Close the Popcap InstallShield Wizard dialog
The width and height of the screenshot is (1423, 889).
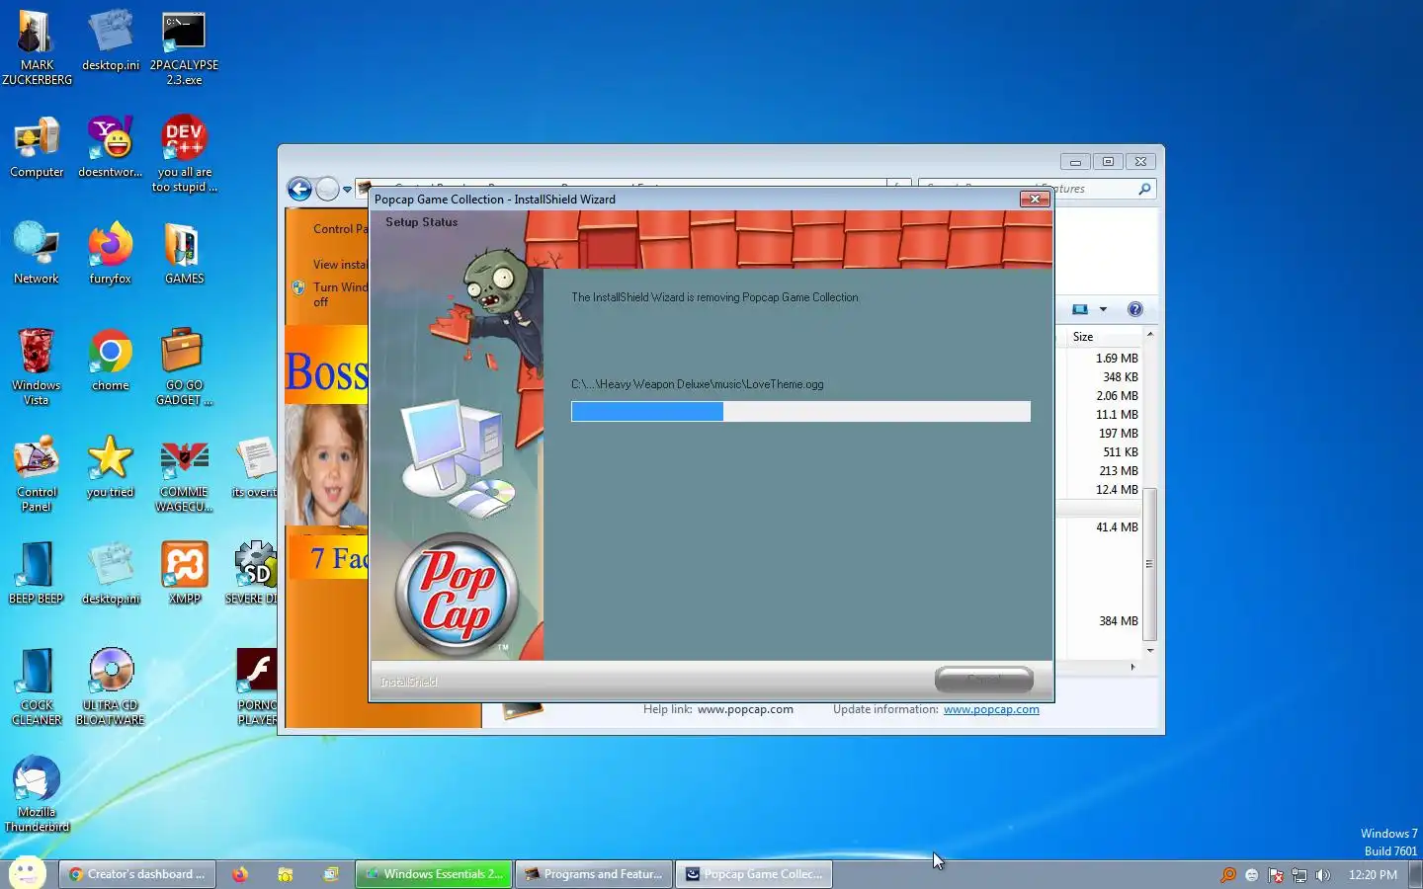click(x=1035, y=199)
